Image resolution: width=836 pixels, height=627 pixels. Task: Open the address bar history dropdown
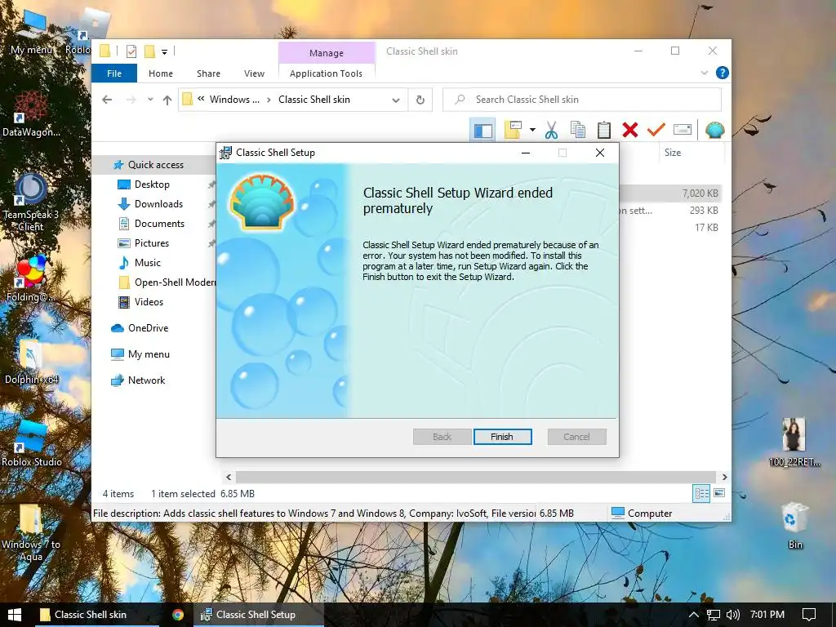coord(396,100)
